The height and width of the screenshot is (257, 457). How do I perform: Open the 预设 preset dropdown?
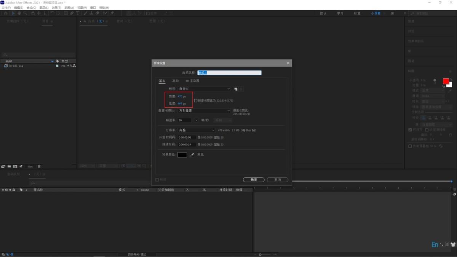pos(204,89)
